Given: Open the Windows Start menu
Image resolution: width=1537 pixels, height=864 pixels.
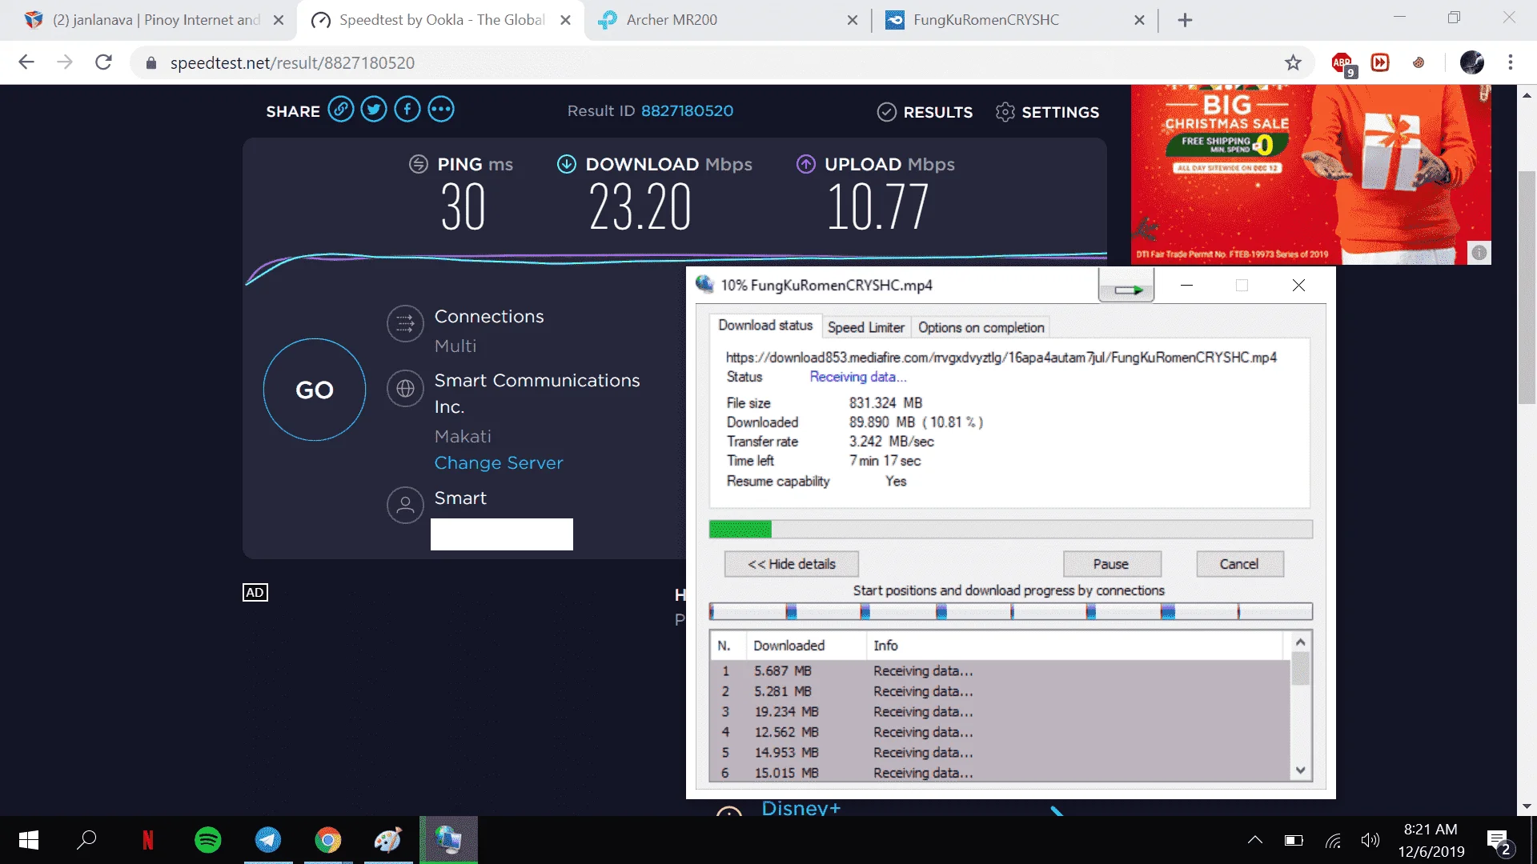Looking at the screenshot, I should (29, 840).
